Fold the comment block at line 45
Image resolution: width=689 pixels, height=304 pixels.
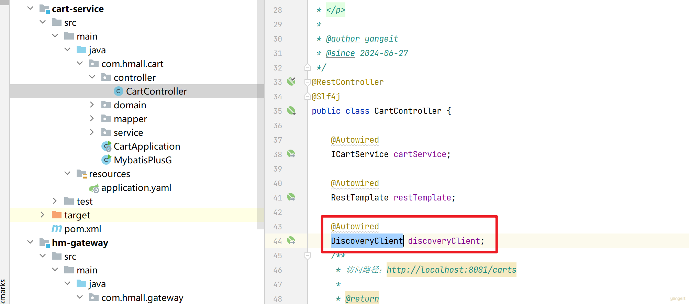click(x=308, y=256)
